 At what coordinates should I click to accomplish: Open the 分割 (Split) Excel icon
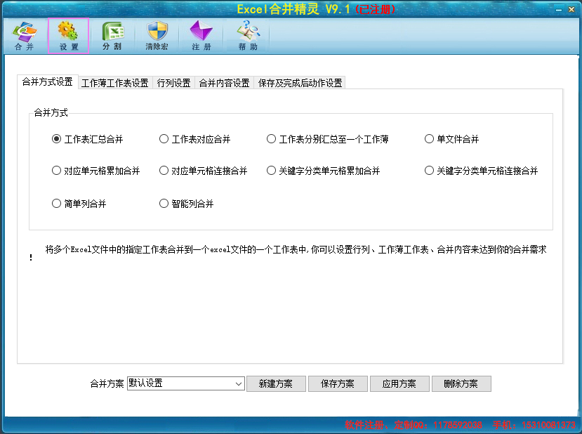(112, 36)
